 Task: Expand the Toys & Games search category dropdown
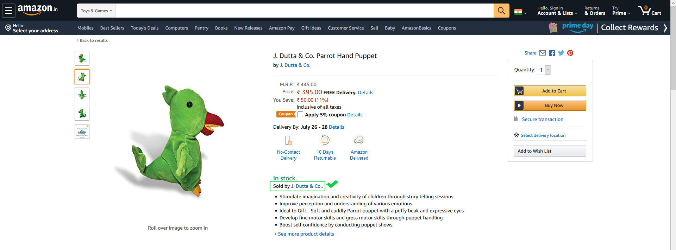pyautogui.click(x=96, y=11)
